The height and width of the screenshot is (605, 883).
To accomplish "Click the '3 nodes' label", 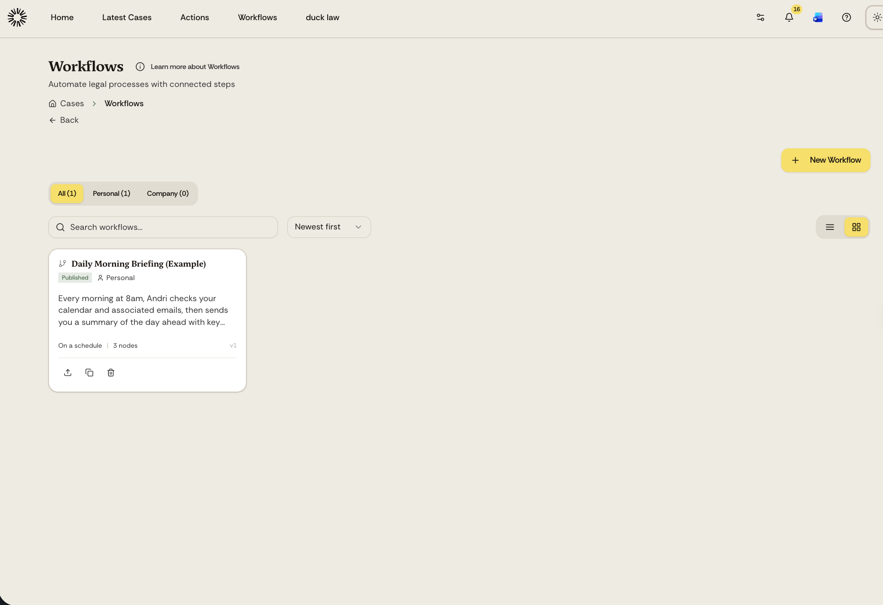I will point(125,346).
